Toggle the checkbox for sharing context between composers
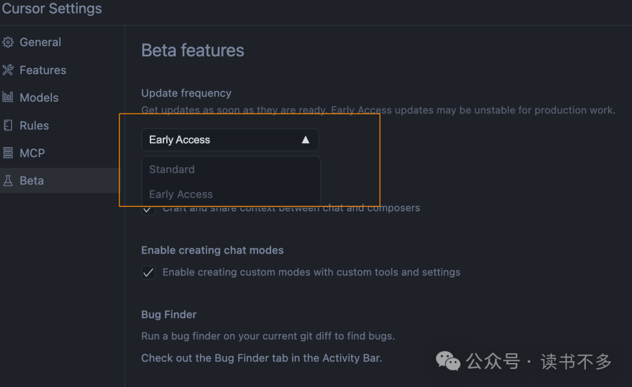 pyautogui.click(x=148, y=208)
